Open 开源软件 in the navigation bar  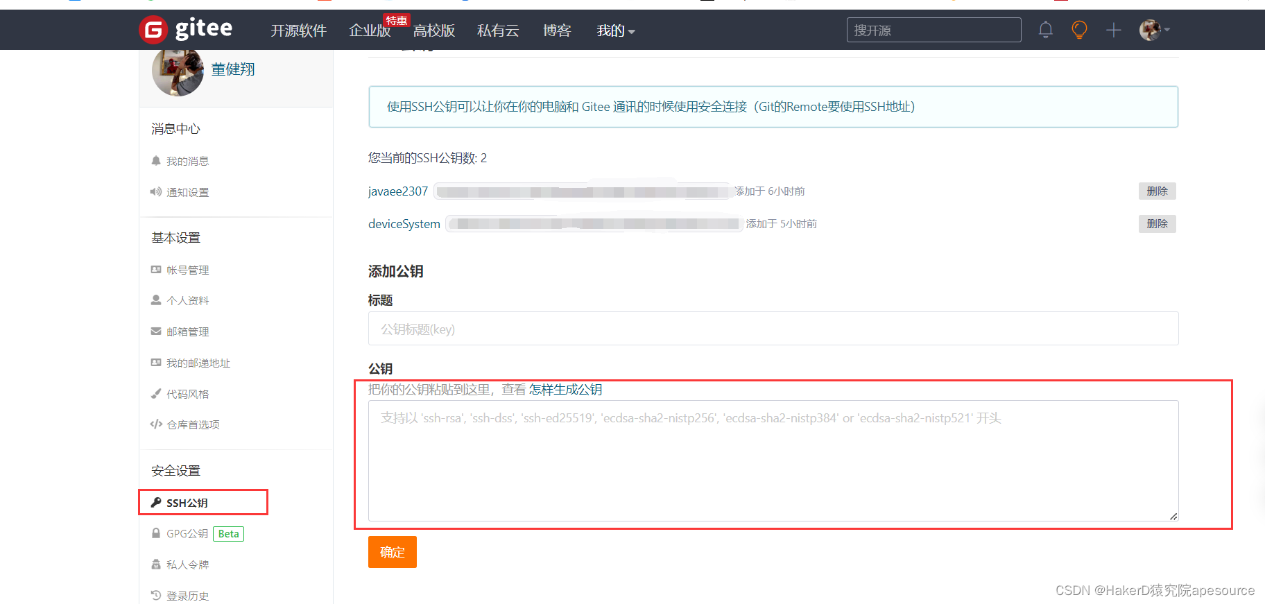click(298, 31)
